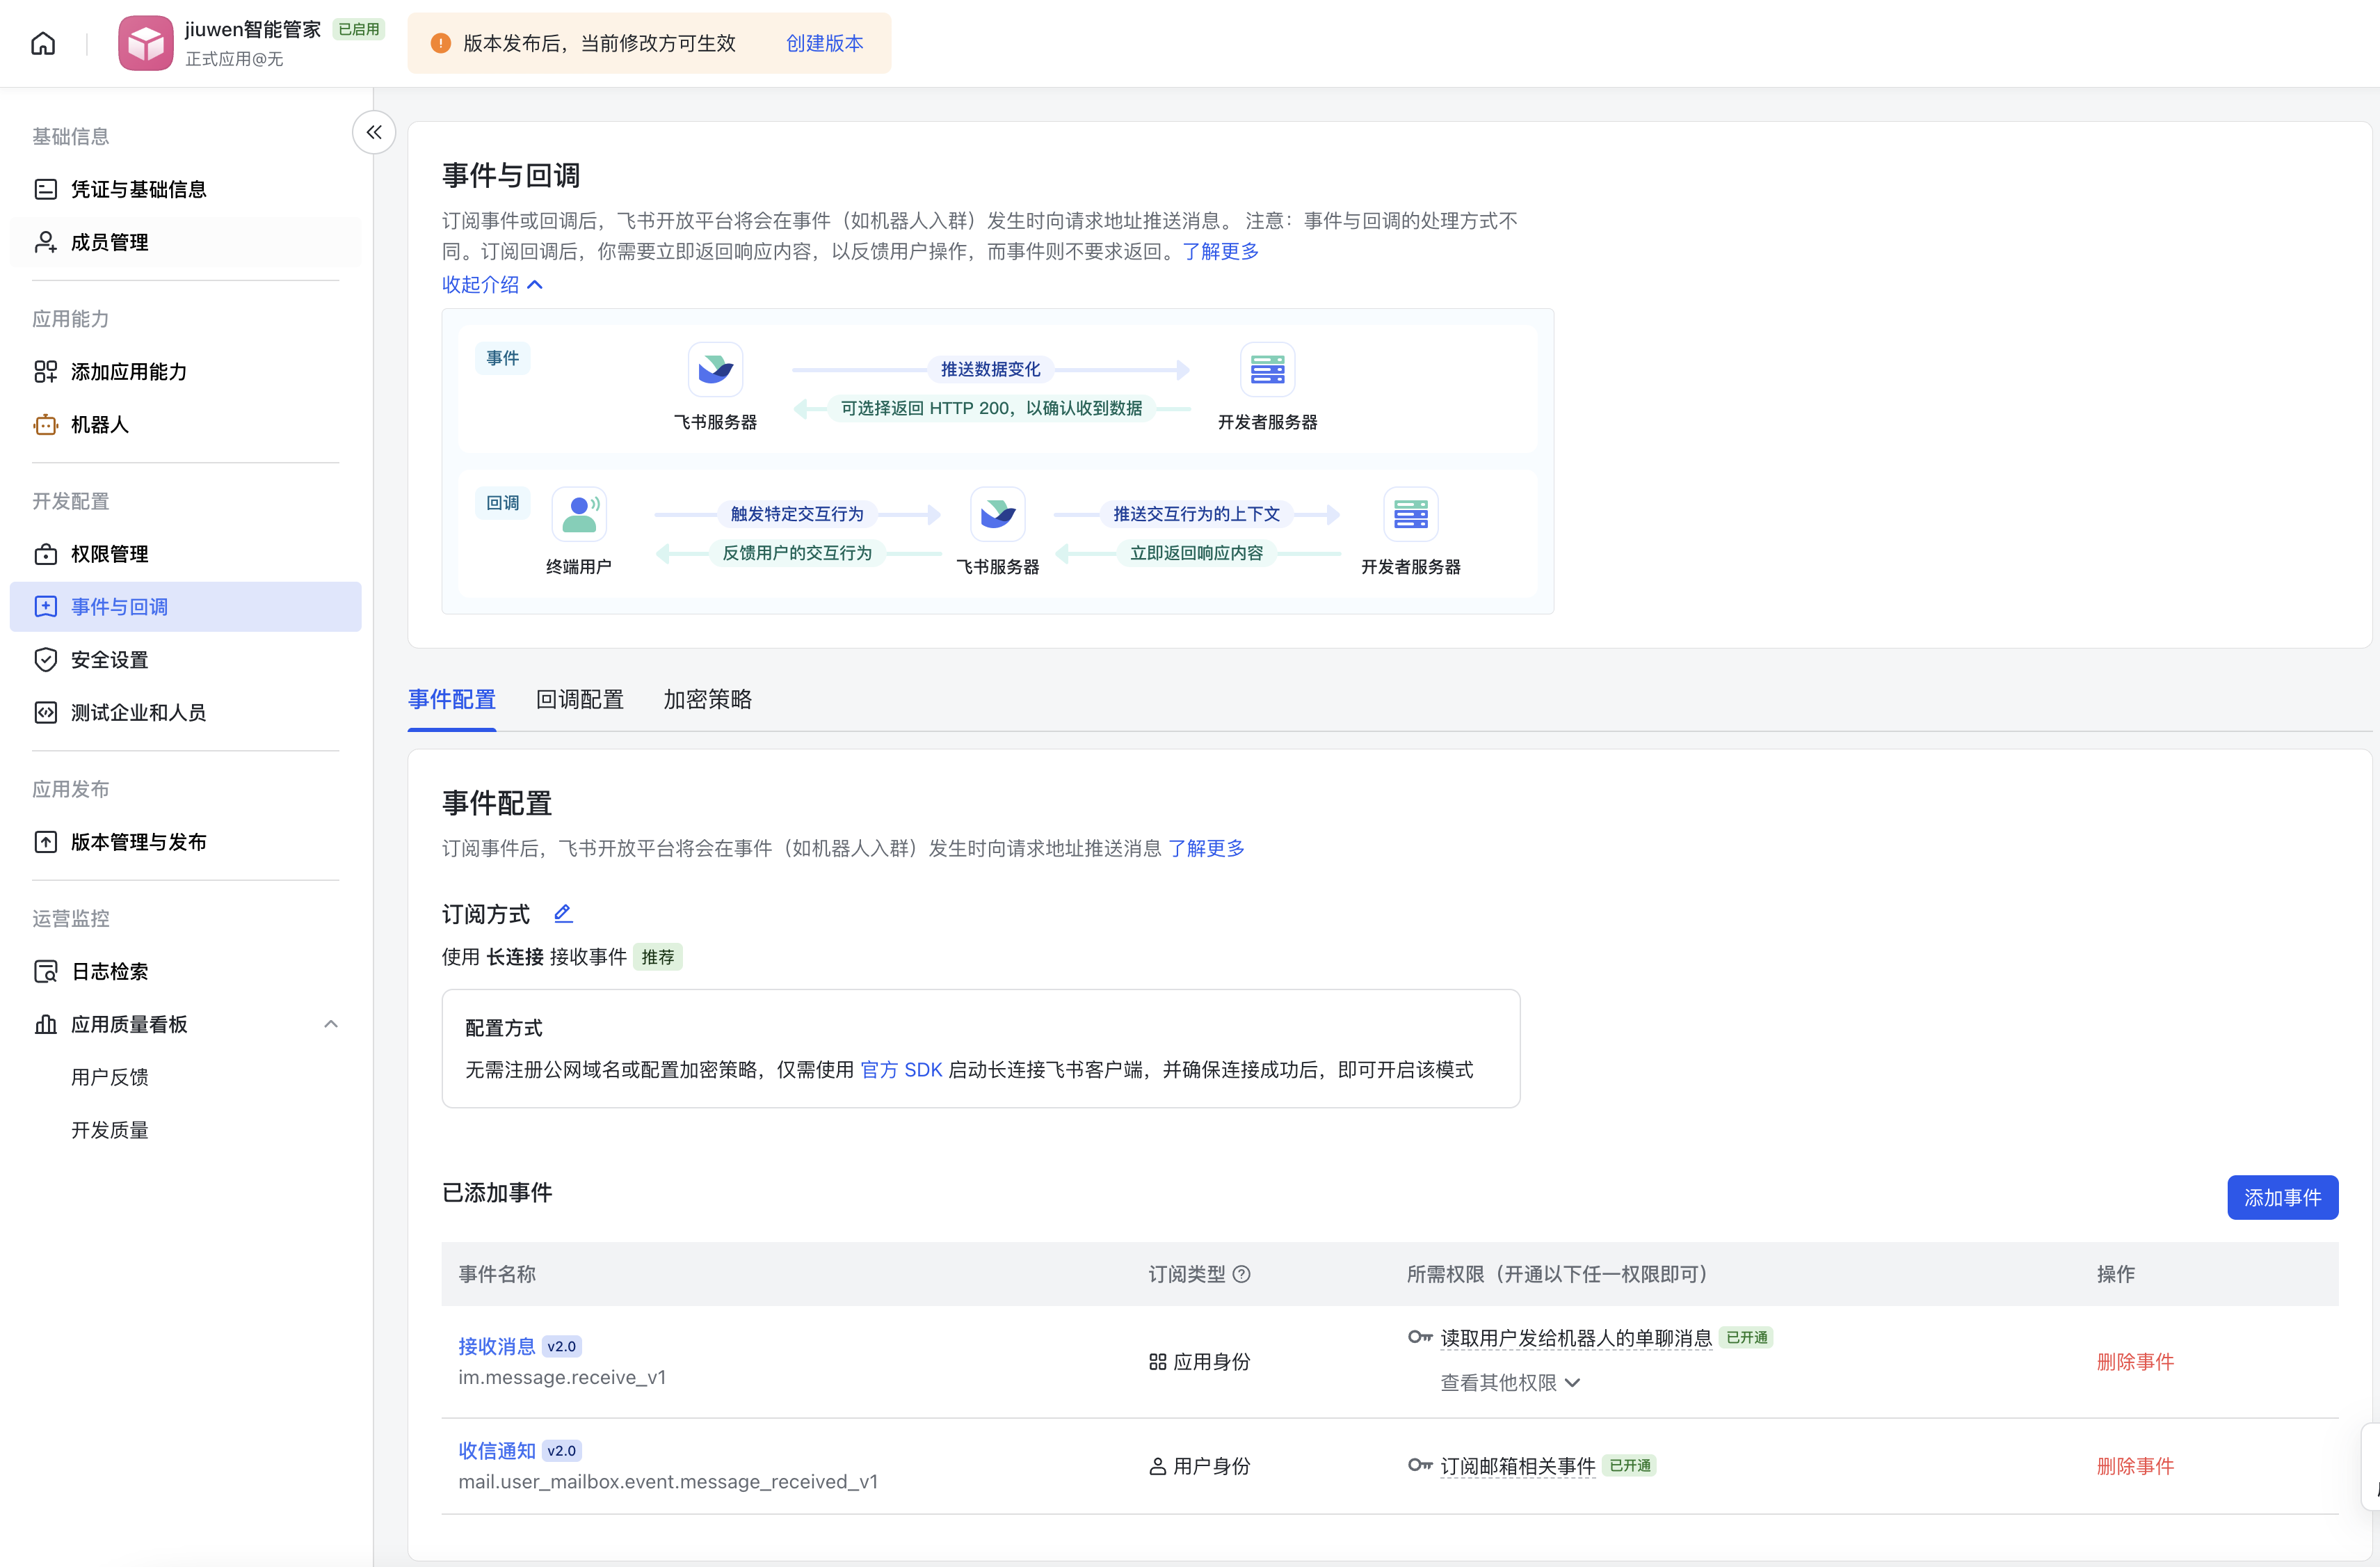The image size is (2380, 1567).
Task: Select the 安全设置 shield icon
Action: pos(46,660)
